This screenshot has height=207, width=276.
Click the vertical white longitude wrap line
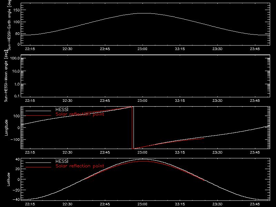coord(134,128)
